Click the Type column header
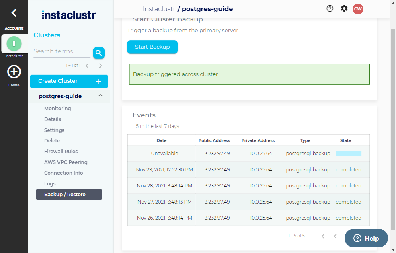This screenshot has height=253, width=396. [305, 140]
